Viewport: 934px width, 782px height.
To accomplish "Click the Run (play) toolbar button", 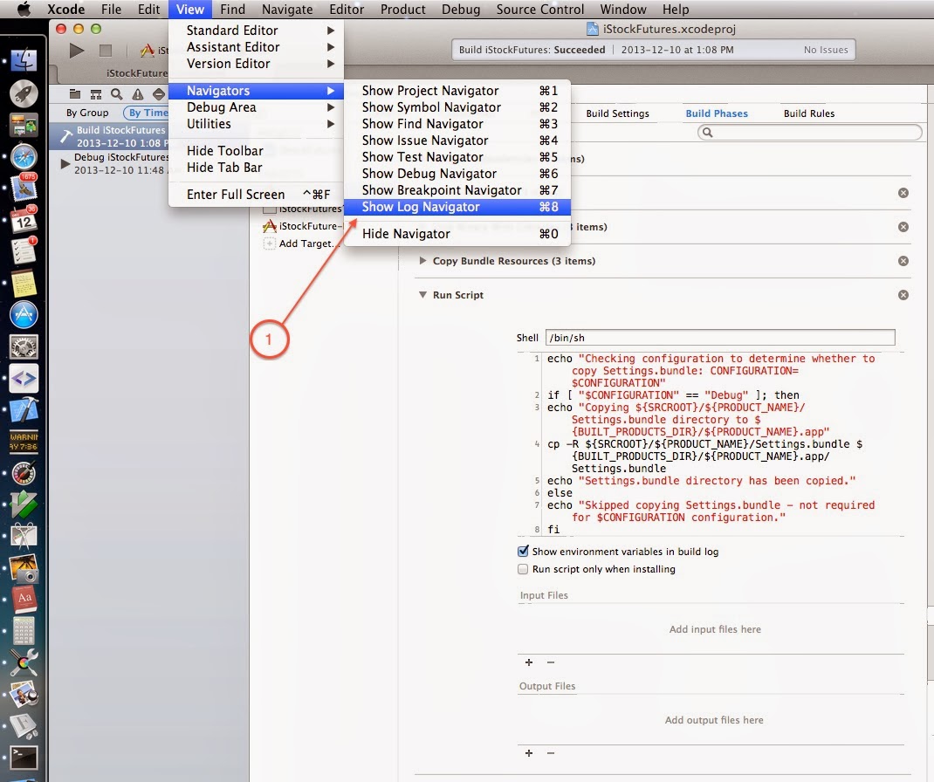I will pos(77,51).
